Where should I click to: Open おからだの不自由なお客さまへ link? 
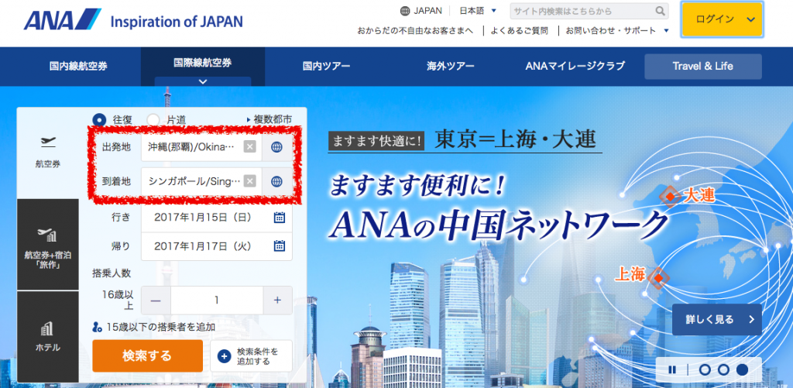pyautogui.click(x=415, y=31)
